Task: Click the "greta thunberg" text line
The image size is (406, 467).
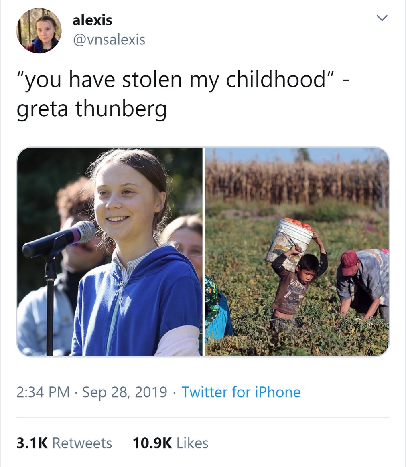Action: pos(91,108)
